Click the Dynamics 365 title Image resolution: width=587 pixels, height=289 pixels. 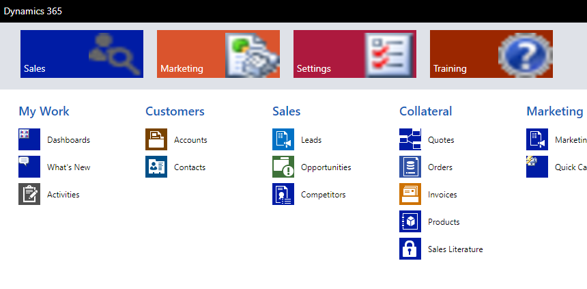point(33,11)
